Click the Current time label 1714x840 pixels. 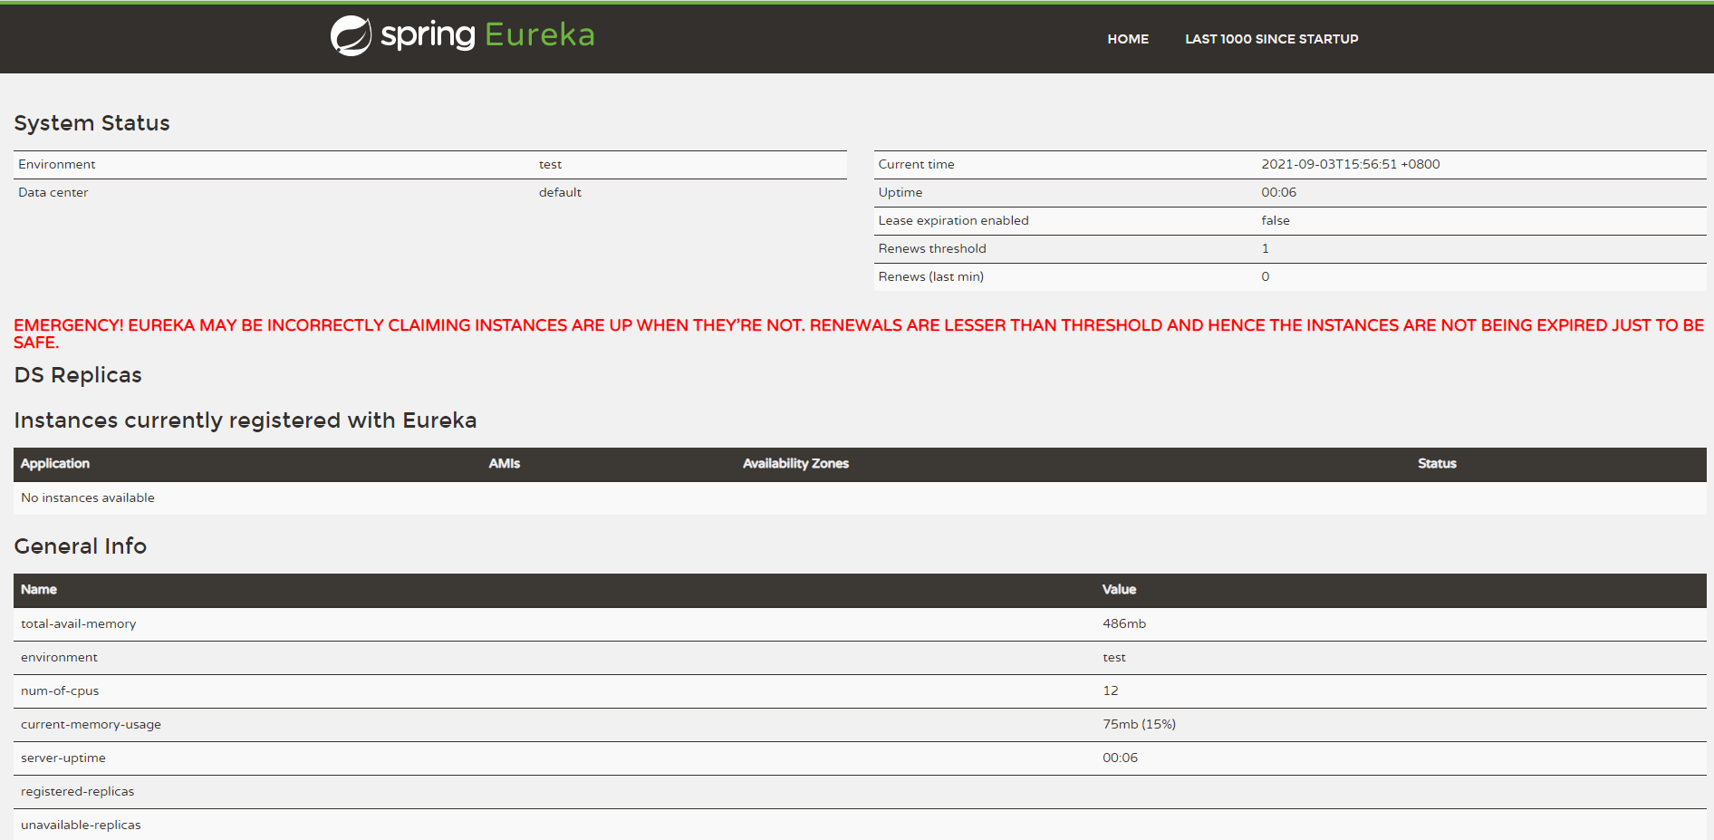click(916, 164)
